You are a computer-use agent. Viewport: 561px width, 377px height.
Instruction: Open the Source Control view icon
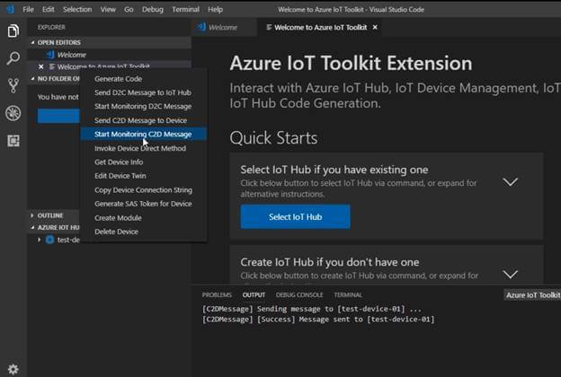tap(13, 86)
